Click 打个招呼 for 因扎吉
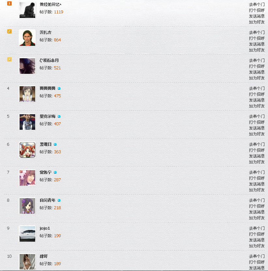Screen dimensions: 268x271 [257, 38]
